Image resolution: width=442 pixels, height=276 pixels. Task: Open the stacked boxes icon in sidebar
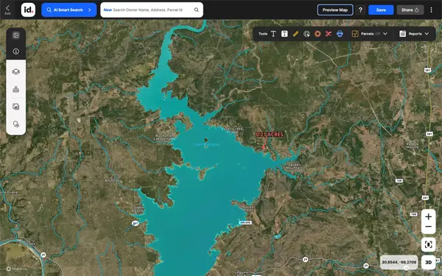click(x=15, y=89)
